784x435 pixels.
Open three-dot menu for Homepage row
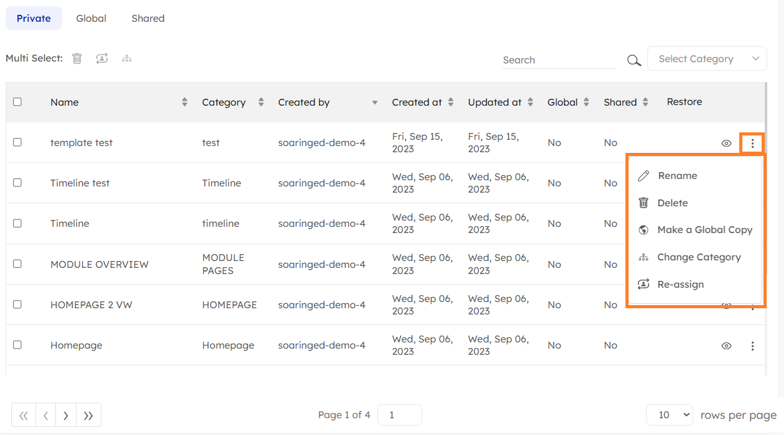coord(752,346)
